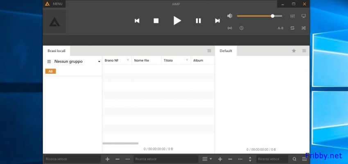Toggle A-B section repeat
Viewport: 348px width, 164px height.
tap(280, 28)
